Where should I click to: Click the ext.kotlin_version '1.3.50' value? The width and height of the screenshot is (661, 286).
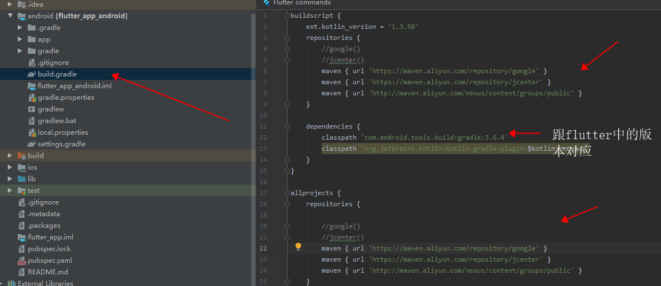[x=403, y=27]
